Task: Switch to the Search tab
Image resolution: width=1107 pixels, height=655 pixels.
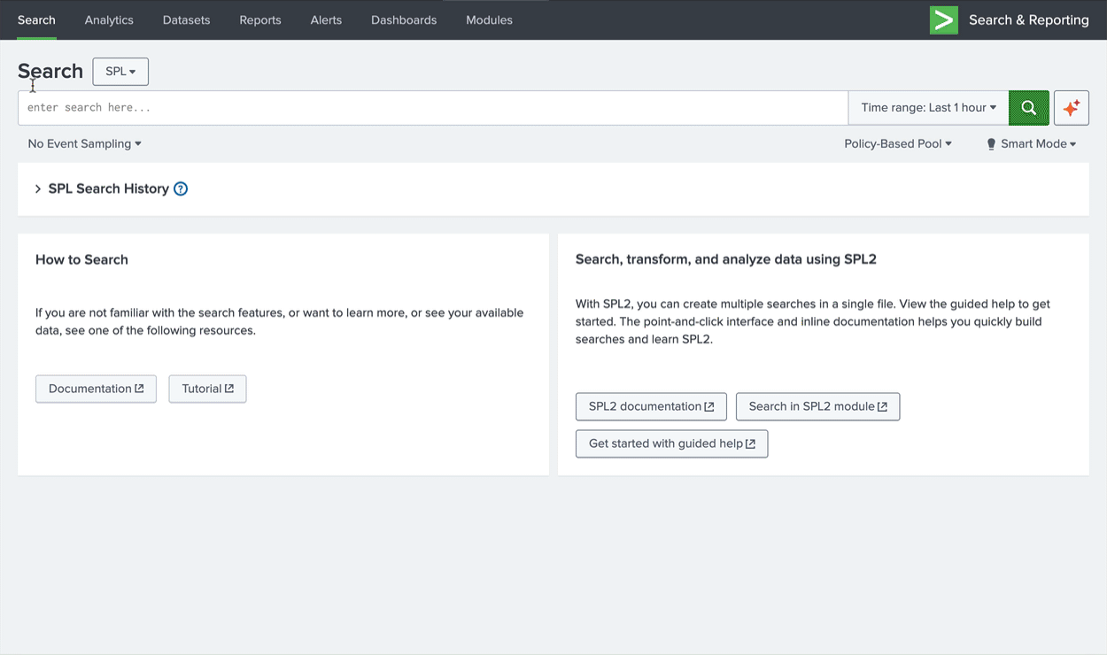Action: click(x=36, y=20)
